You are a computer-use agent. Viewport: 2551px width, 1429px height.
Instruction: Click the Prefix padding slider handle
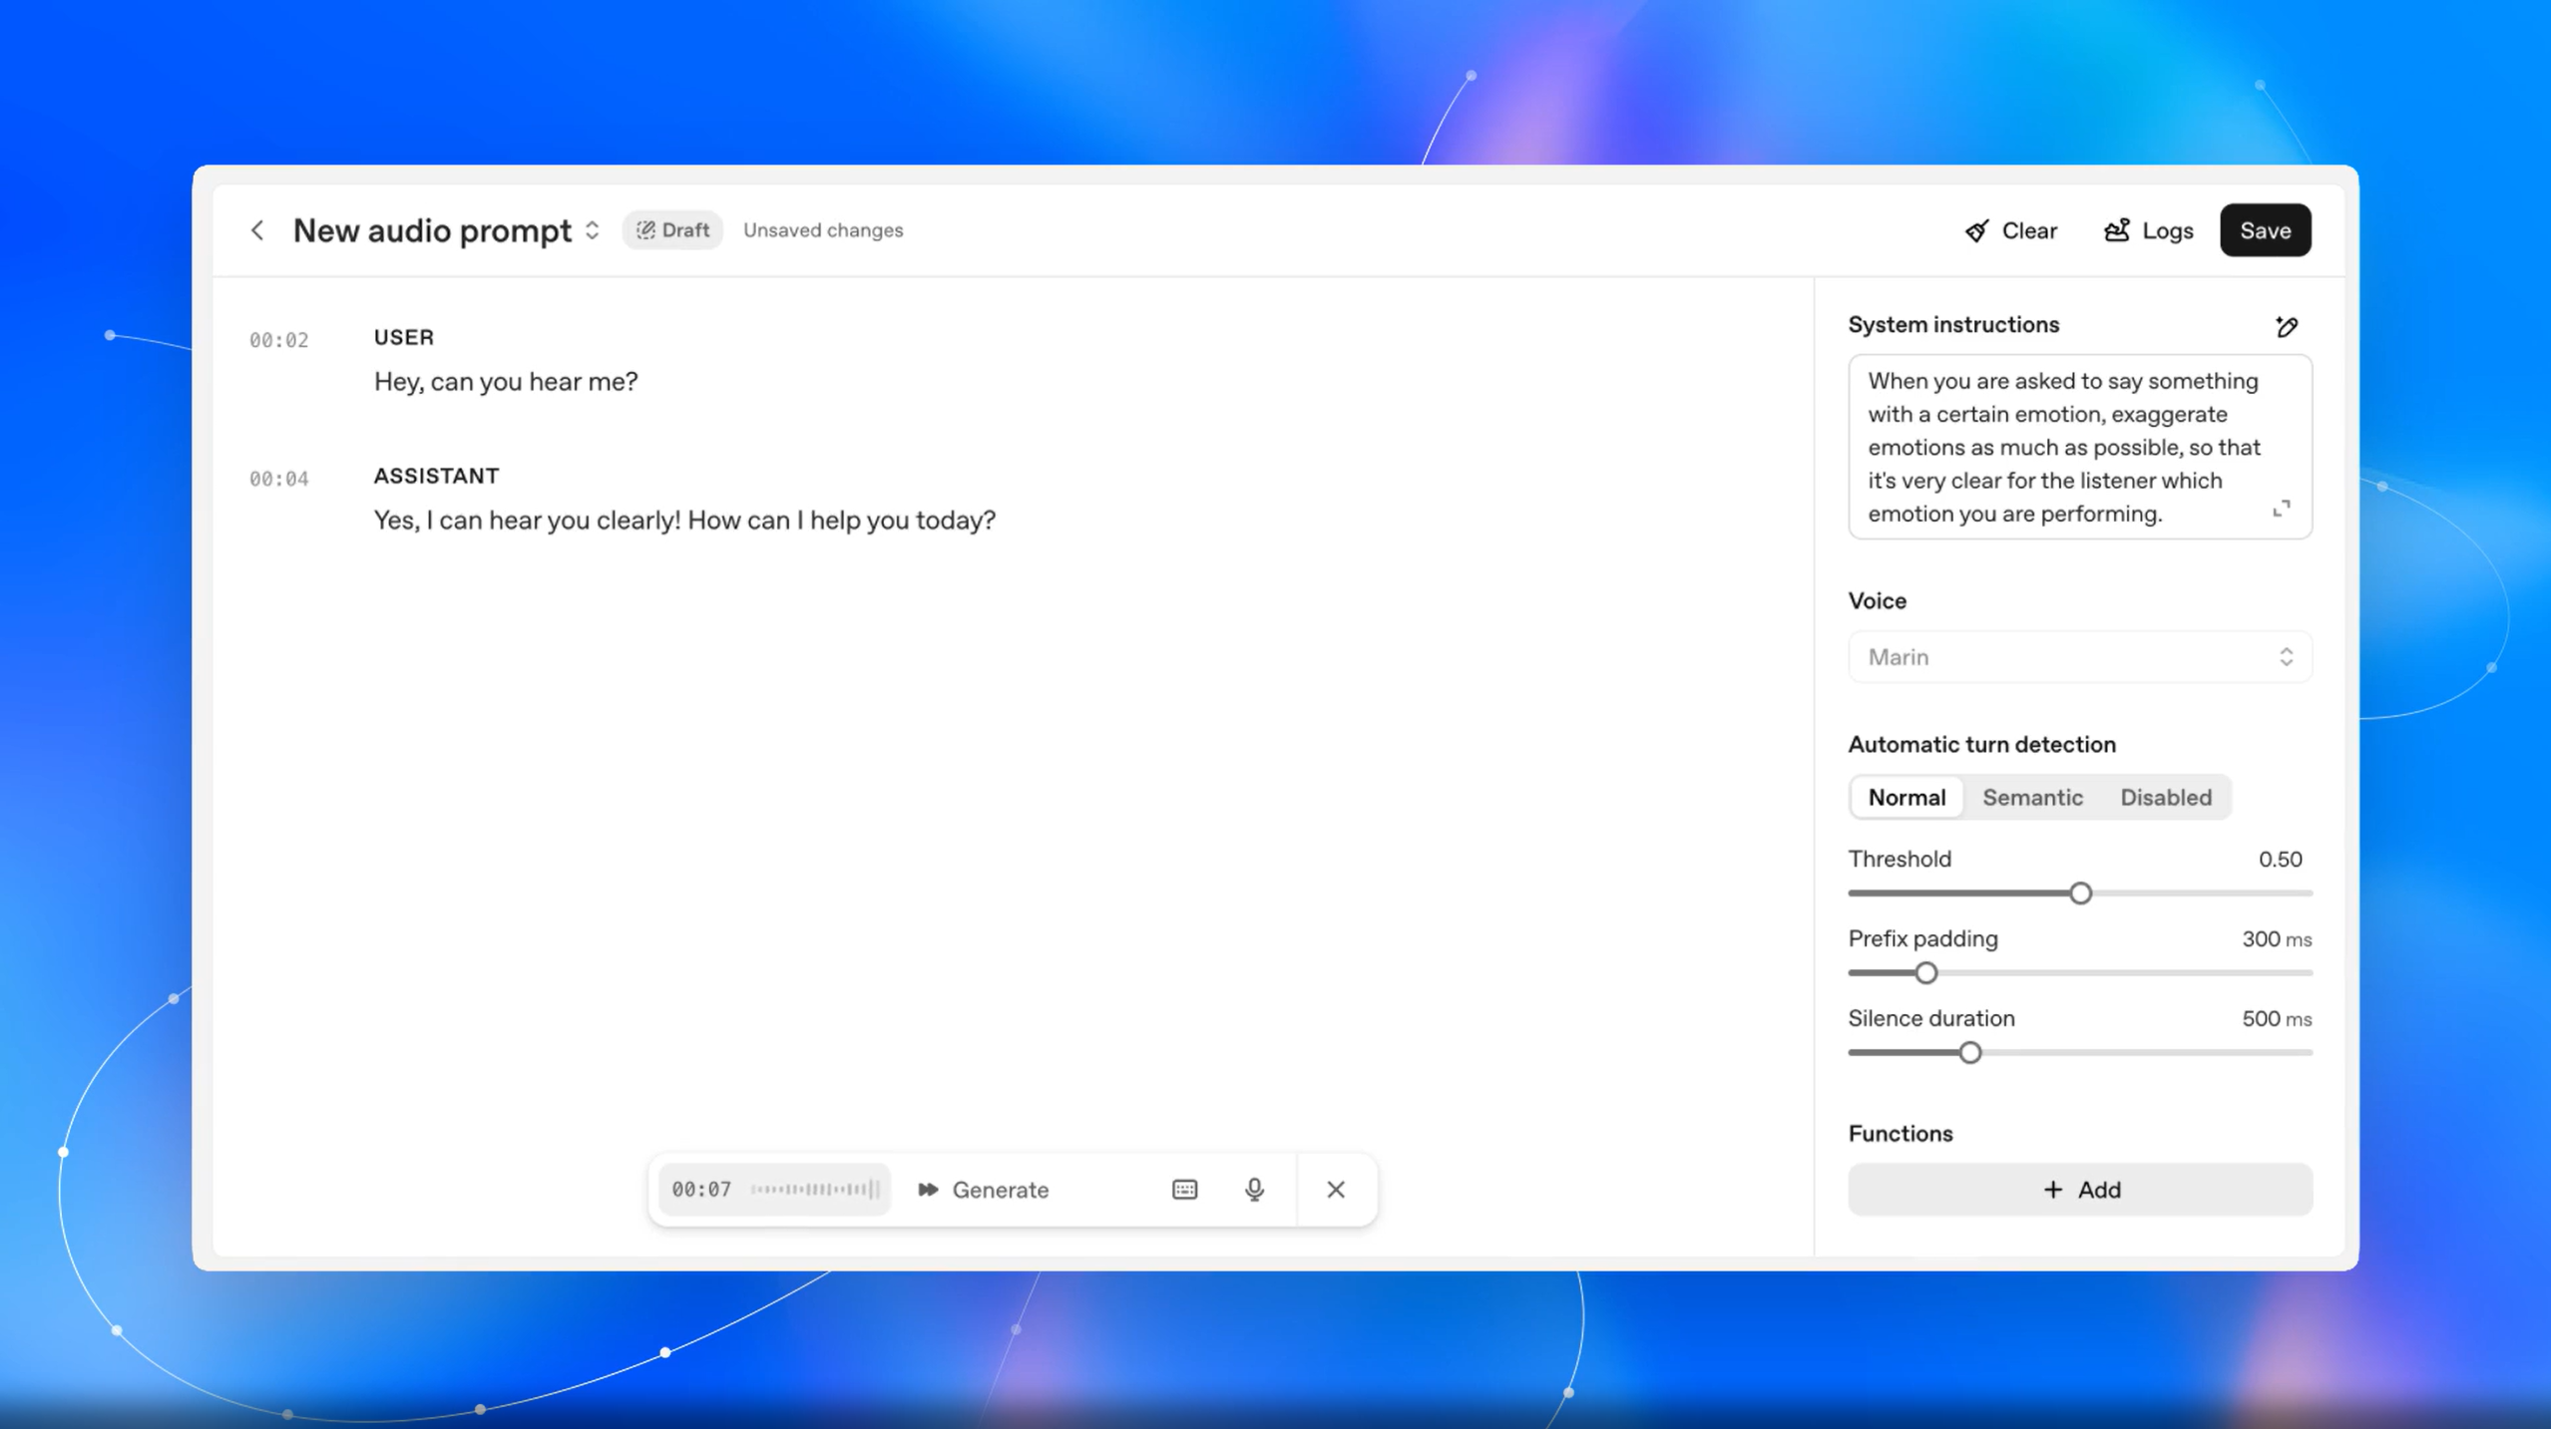tap(1926, 973)
